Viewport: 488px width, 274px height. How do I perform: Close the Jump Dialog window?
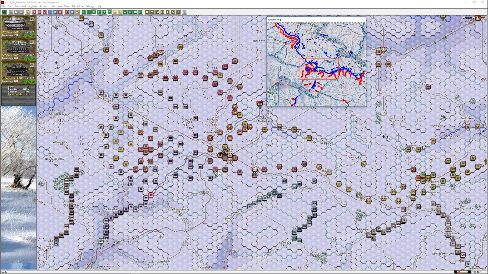pos(363,19)
